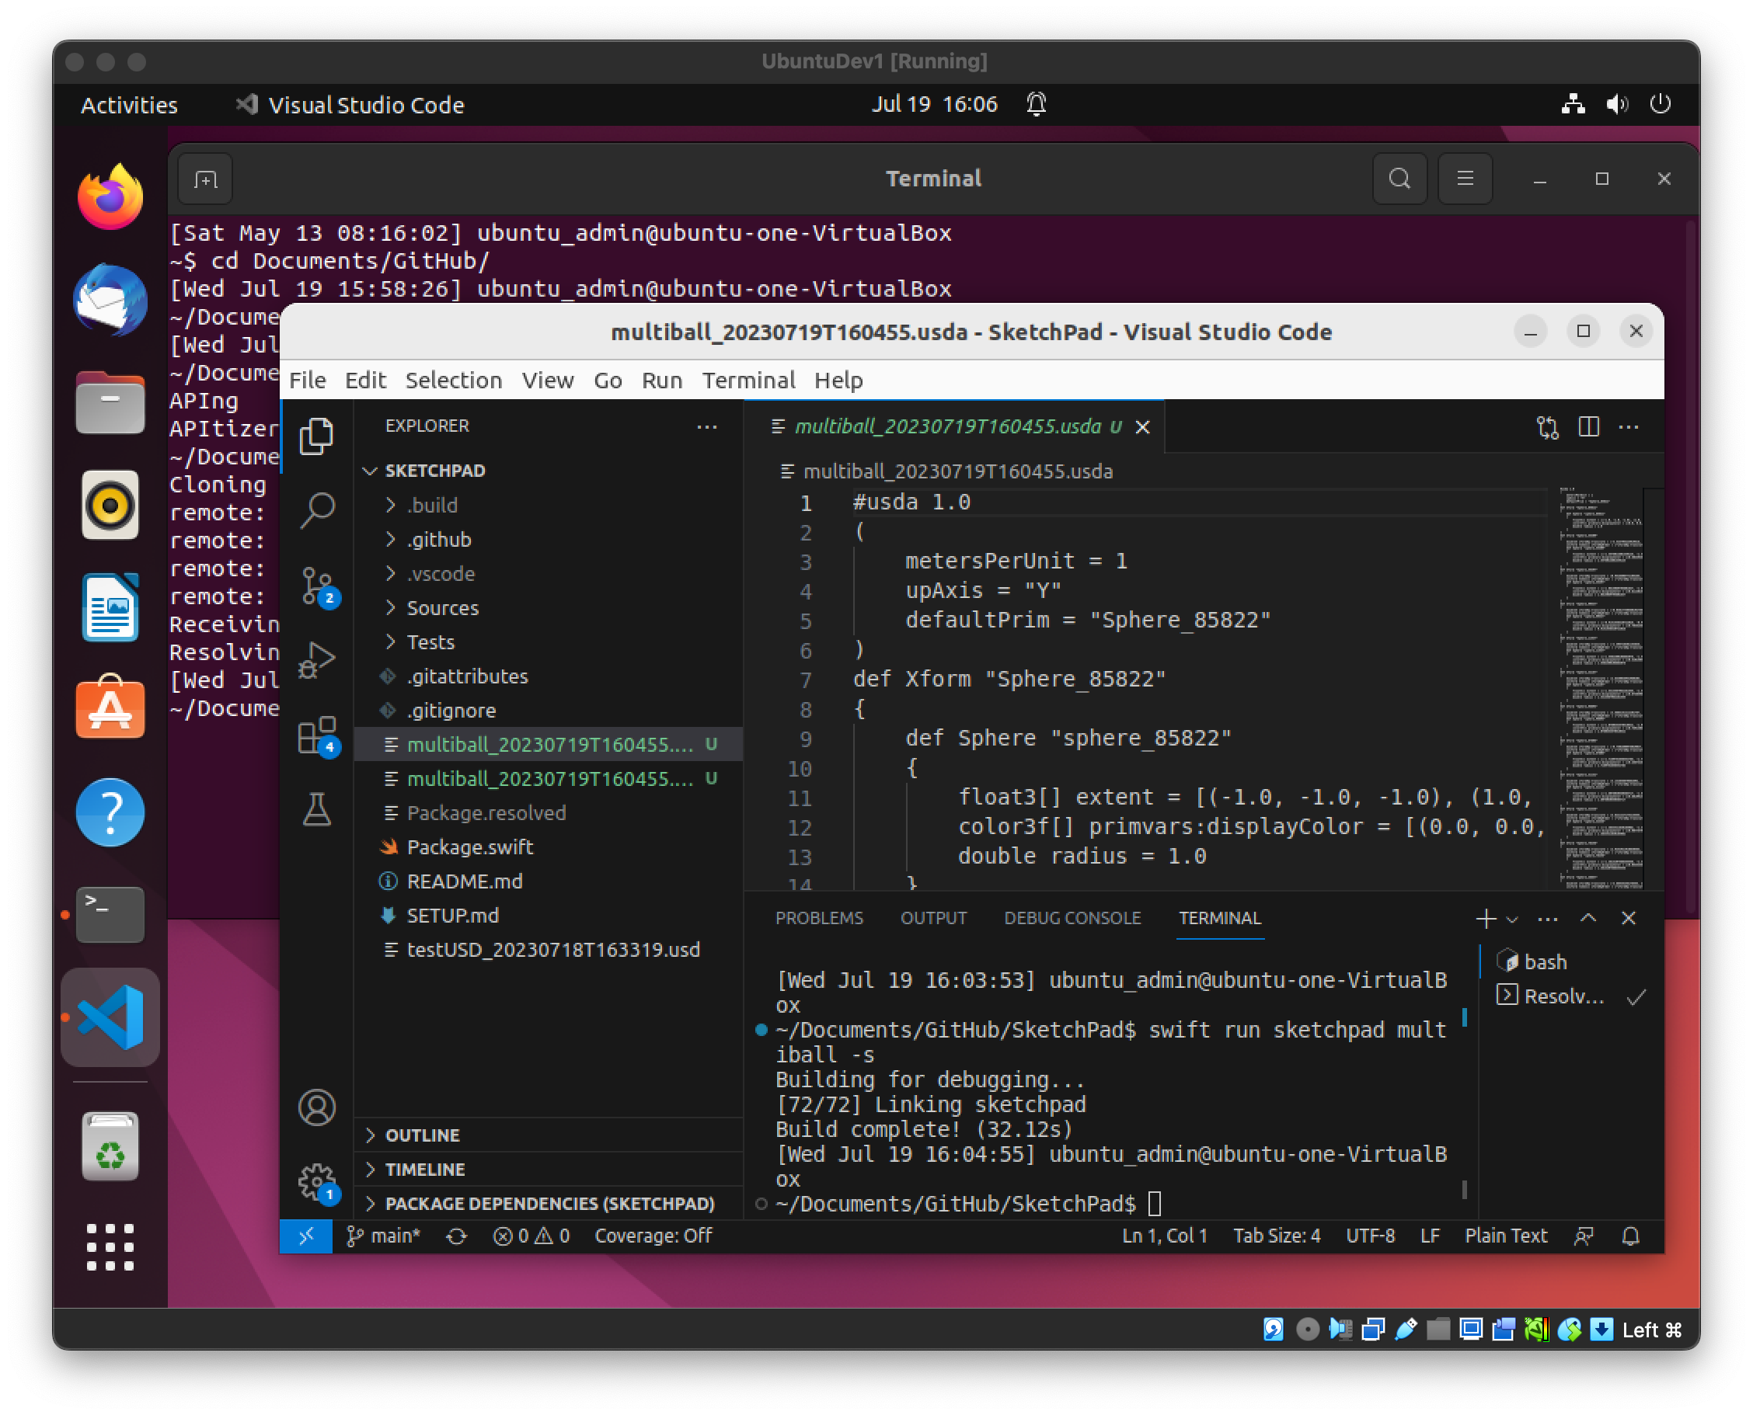Open the Selection menu
Viewport: 1753px width, 1415px height.
[x=453, y=380]
